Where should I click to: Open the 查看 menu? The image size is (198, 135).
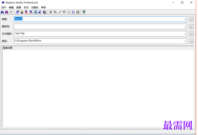tap(19, 7)
